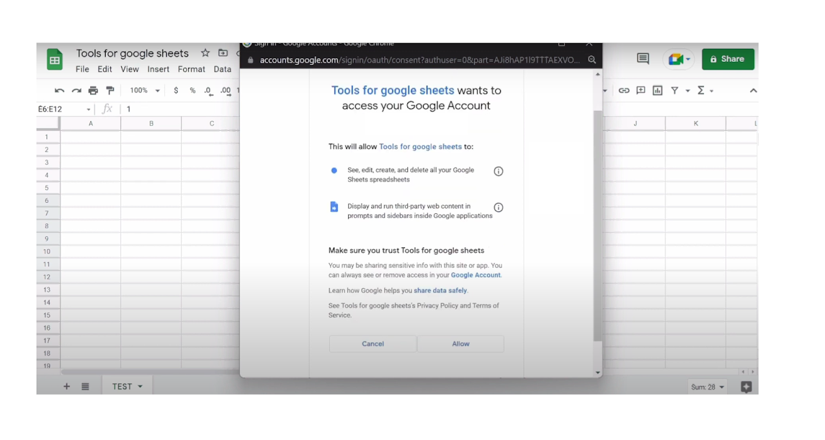Open the Data menu
The width and height of the screenshot is (825, 440).
click(222, 69)
